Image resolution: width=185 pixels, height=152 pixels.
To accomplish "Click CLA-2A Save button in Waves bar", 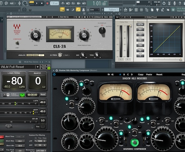I will 106,17.
